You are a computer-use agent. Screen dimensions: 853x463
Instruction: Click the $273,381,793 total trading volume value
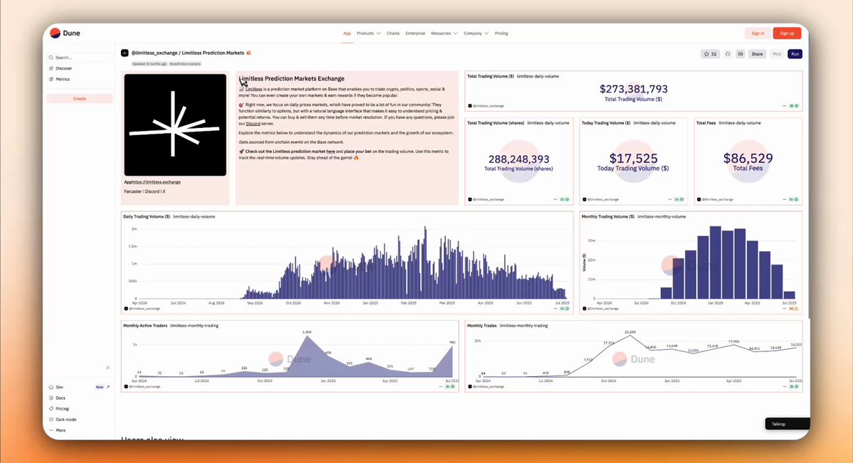[633, 89]
